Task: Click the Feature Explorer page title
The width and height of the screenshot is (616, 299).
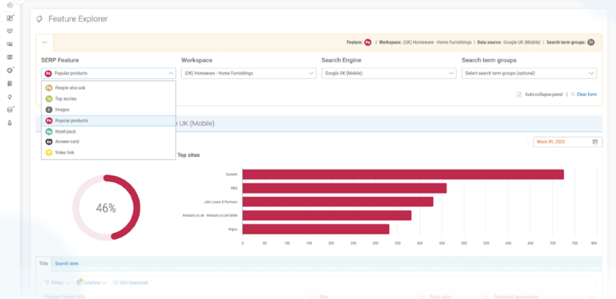Action: tap(78, 19)
